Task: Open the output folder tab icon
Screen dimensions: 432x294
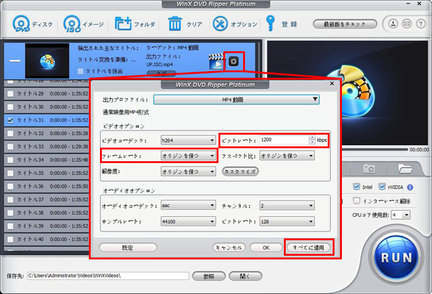Action: coord(405,168)
